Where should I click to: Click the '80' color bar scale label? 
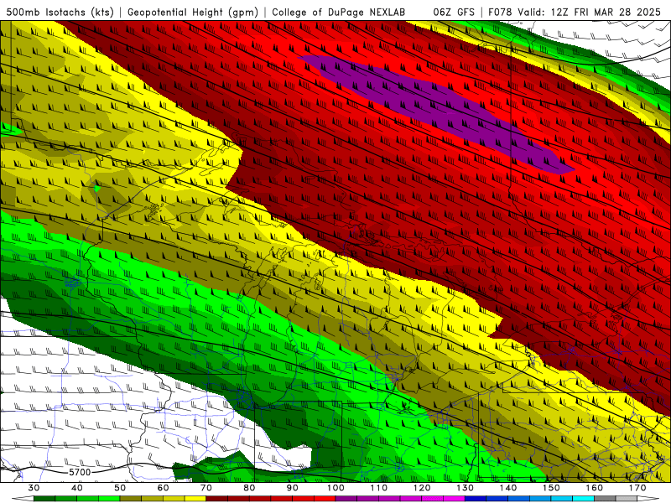click(249, 488)
